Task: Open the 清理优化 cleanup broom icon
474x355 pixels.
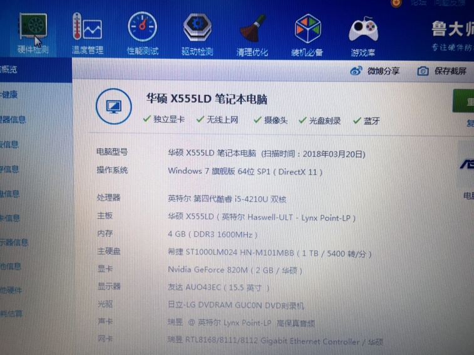Action: [x=252, y=35]
